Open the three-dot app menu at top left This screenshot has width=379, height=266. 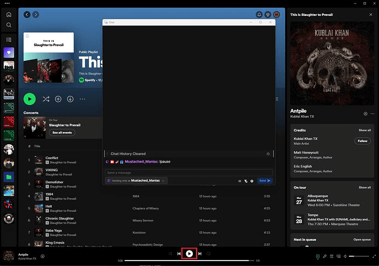tap(7, 3)
